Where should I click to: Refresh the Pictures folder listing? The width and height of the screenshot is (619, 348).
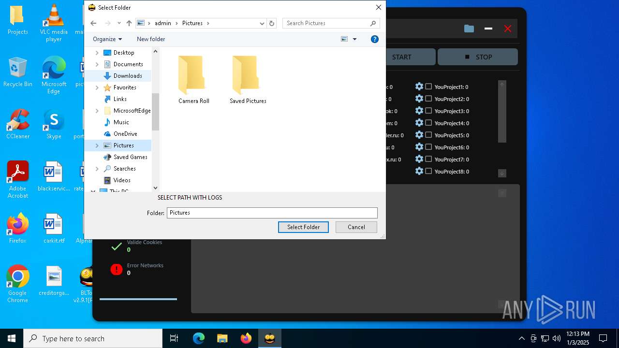click(272, 23)
